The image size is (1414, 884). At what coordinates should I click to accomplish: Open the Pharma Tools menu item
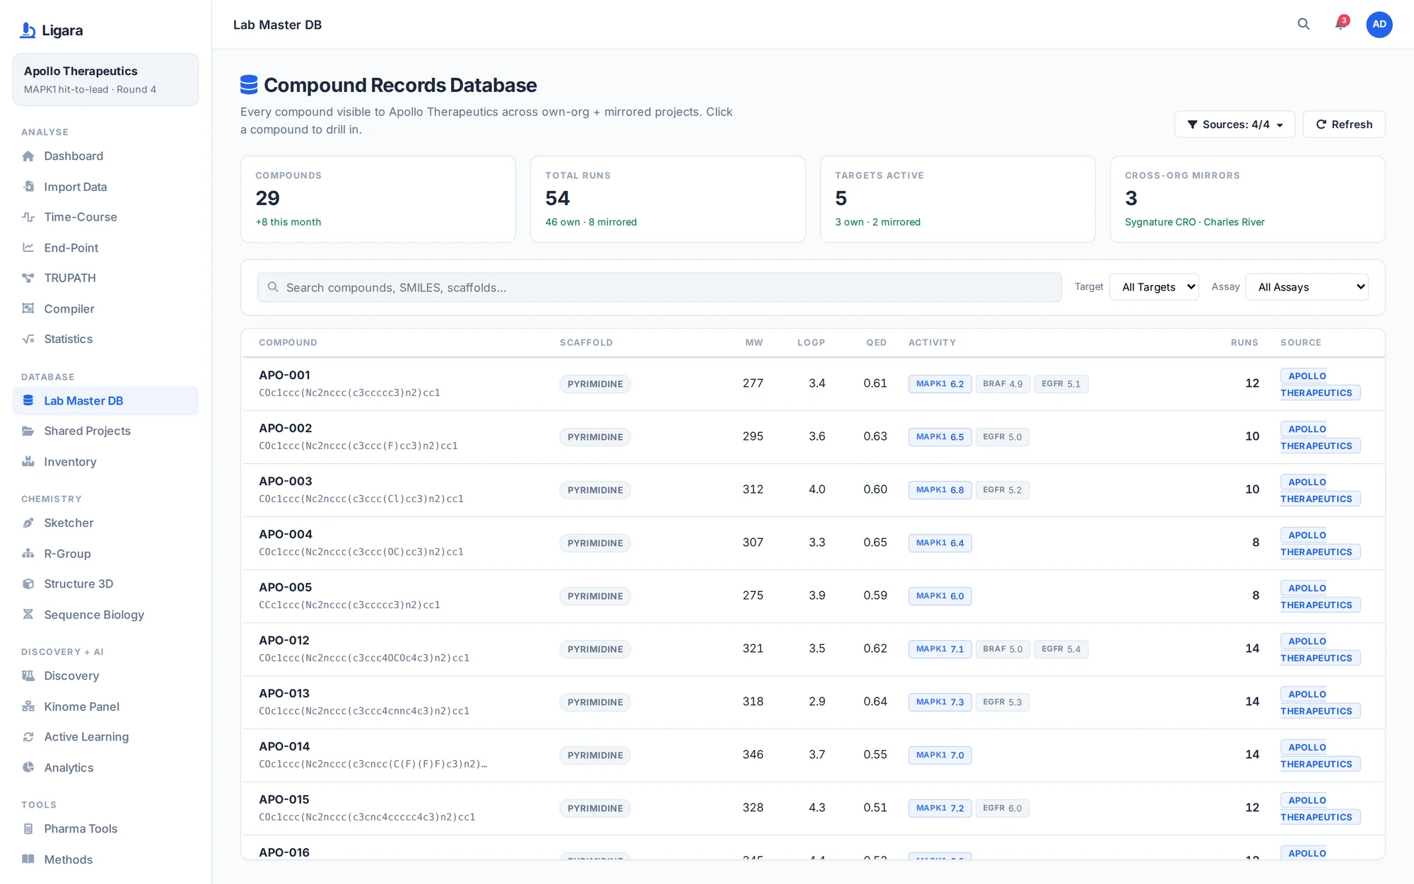105,829
